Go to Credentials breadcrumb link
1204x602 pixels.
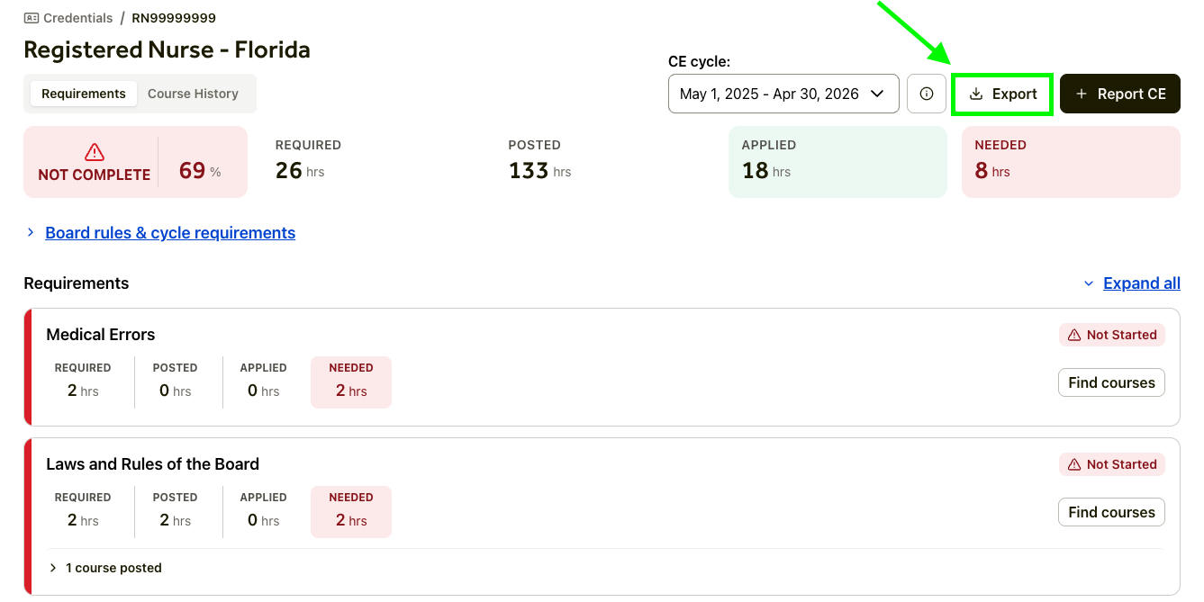click(x=79, y=18)
